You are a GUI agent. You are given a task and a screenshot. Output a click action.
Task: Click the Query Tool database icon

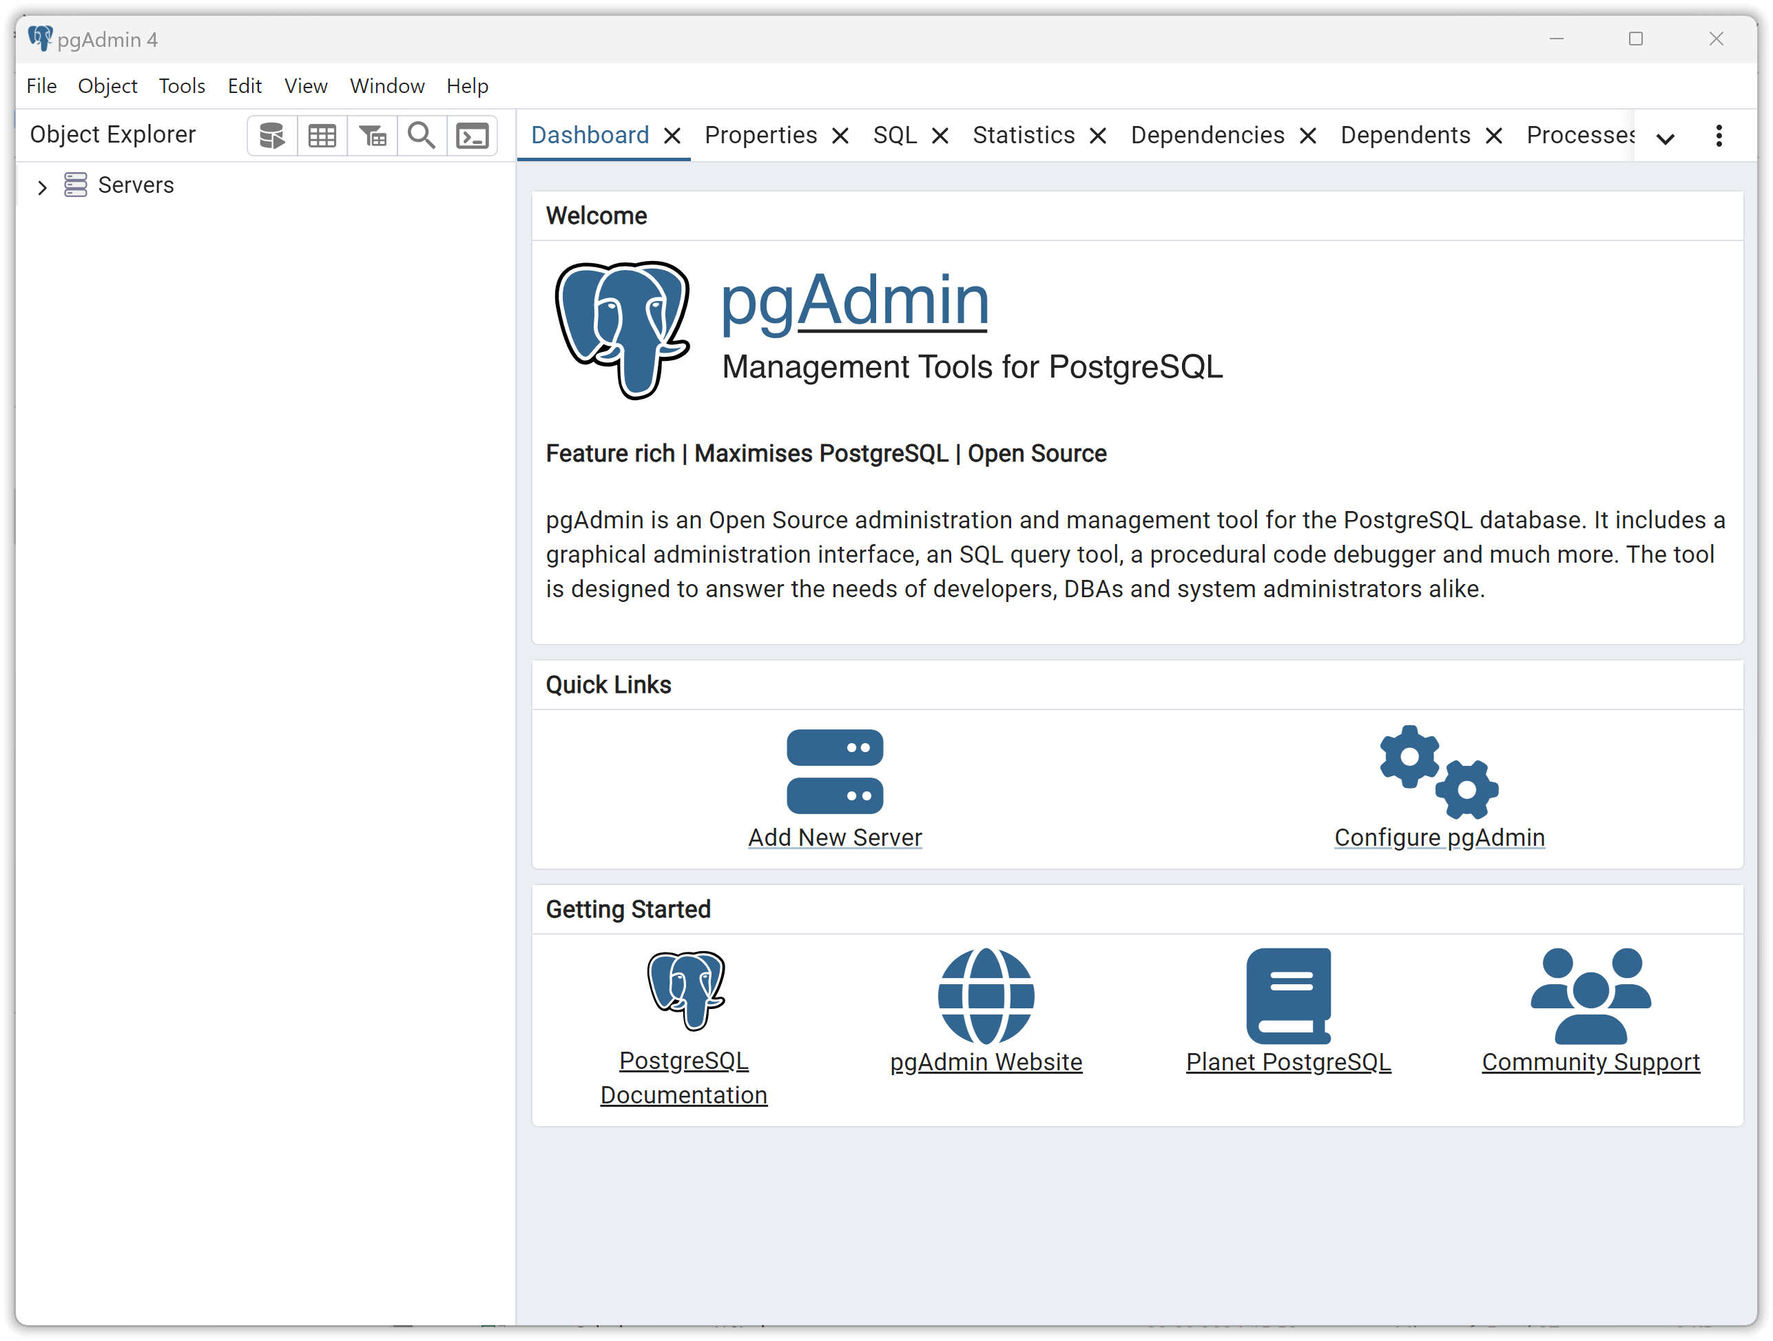tap(271, 136)
